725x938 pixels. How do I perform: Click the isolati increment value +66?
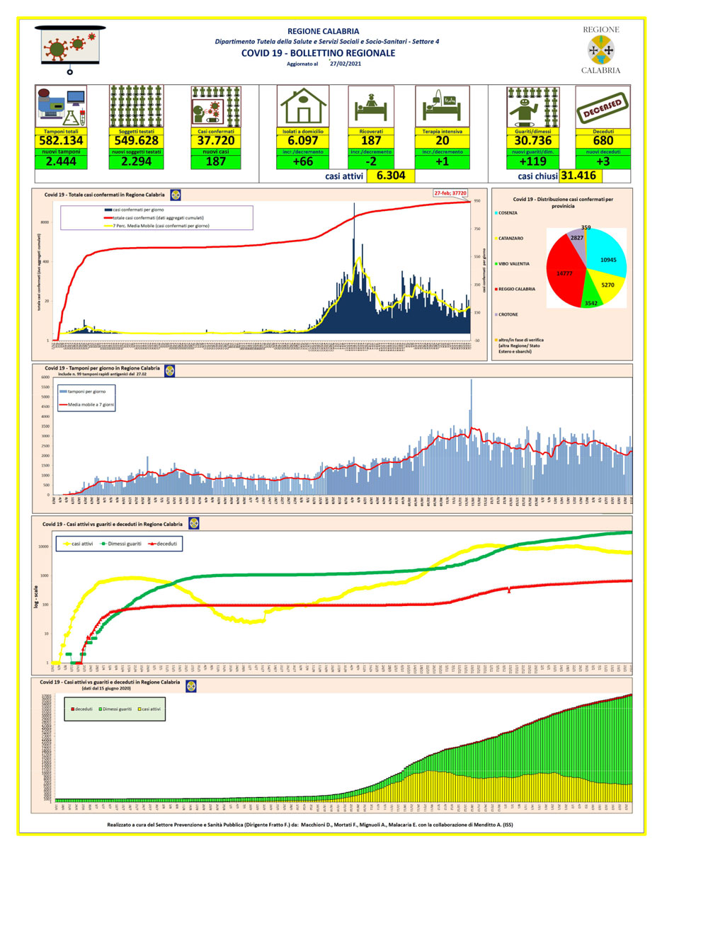pos(303,161)
